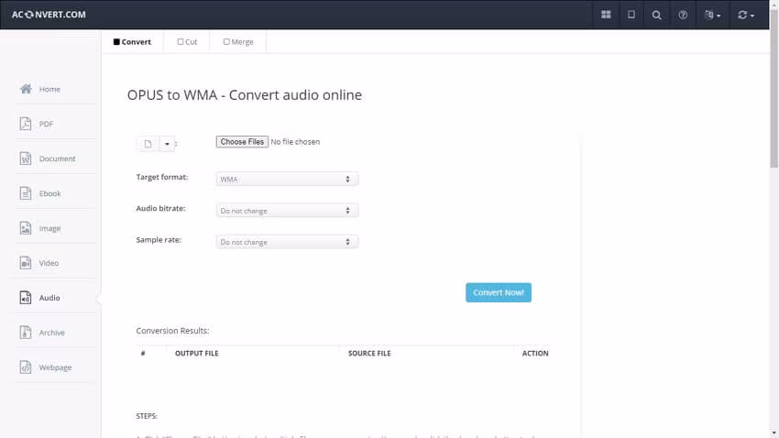
Task: Click the Choose Files button
Action: [x=242, y=142]
